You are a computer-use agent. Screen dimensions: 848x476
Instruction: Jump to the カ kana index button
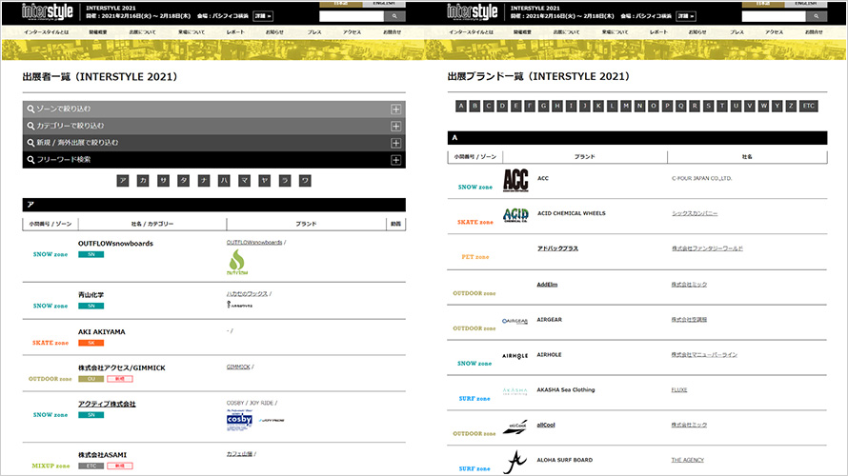(143, 181)
